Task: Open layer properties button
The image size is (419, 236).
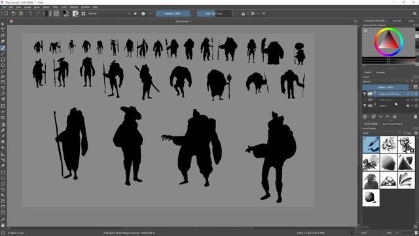Action: (395, 117)
